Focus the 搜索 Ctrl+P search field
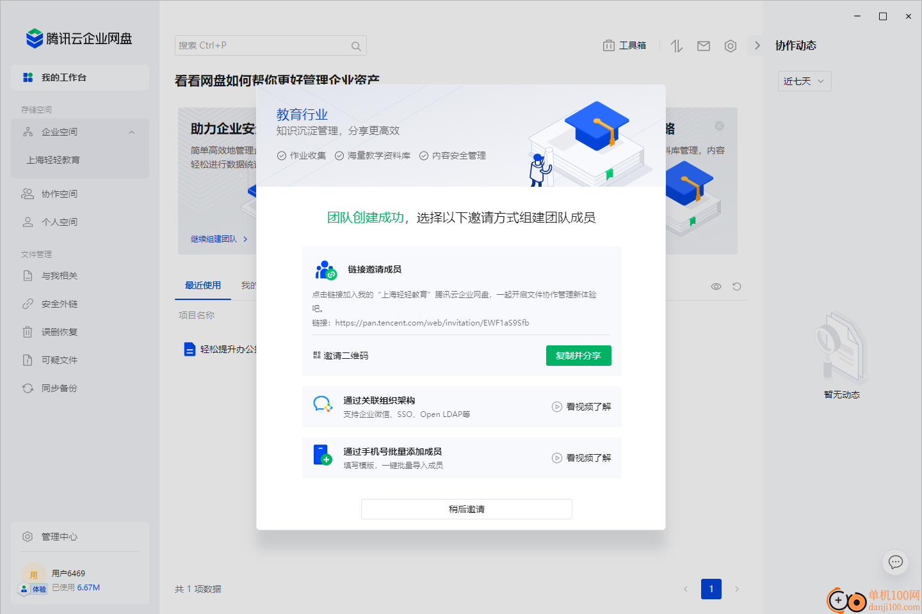This screenshot has height=614, width=922. [x=270, y=45]
